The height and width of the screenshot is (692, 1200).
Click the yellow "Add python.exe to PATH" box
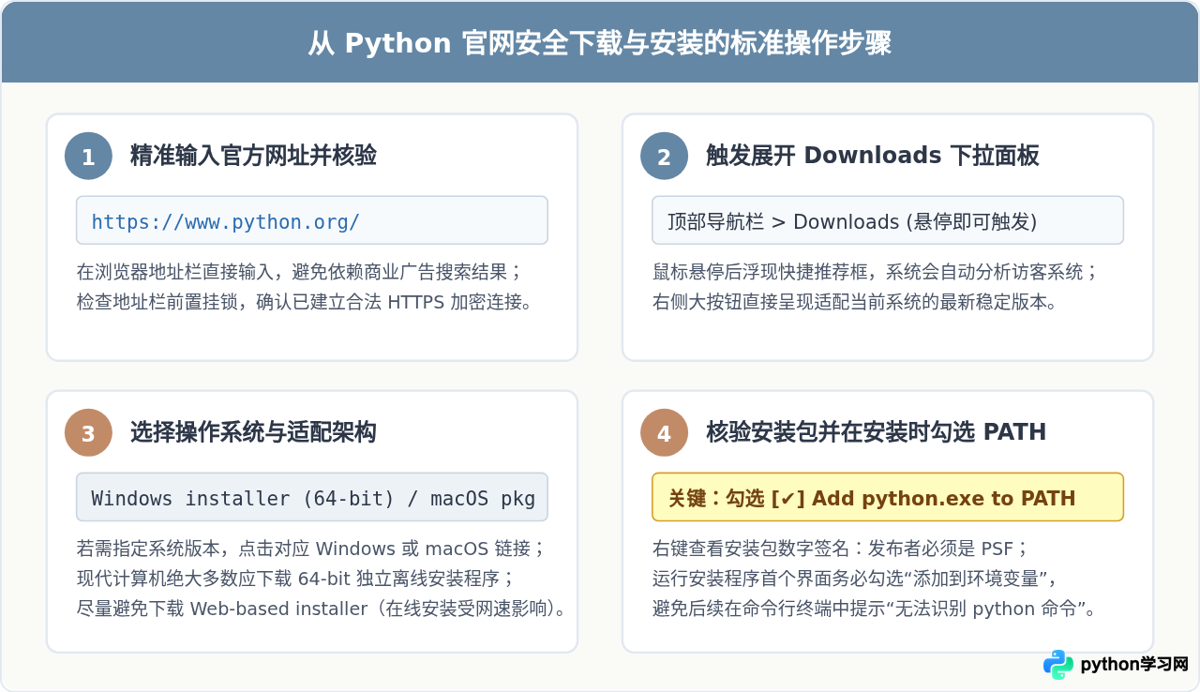[x=888, y=497]
